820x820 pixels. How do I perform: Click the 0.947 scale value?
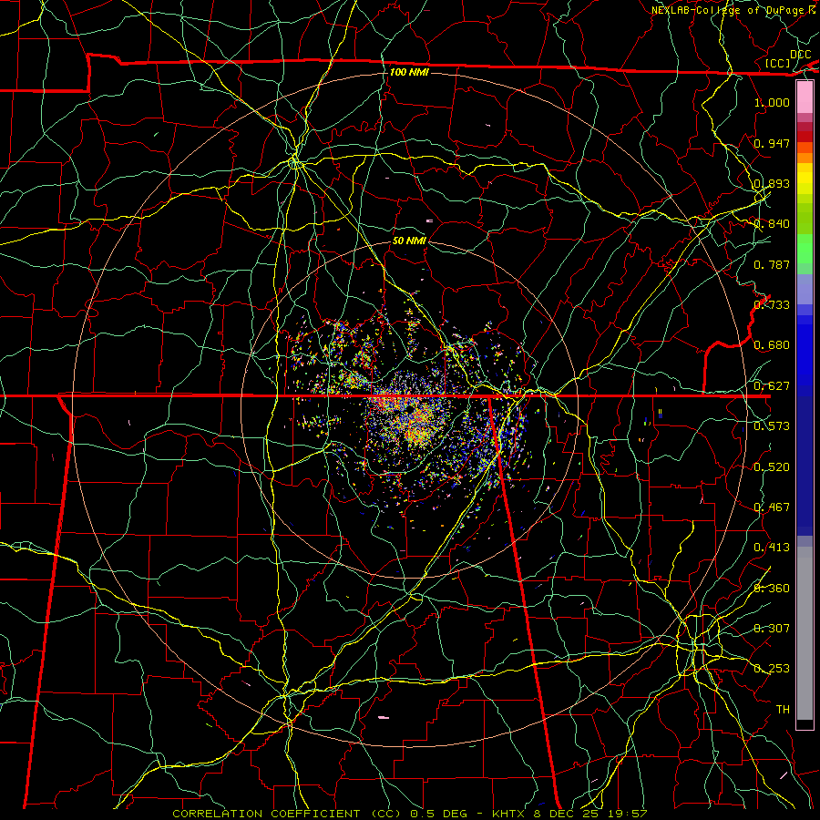click(772, 143)
